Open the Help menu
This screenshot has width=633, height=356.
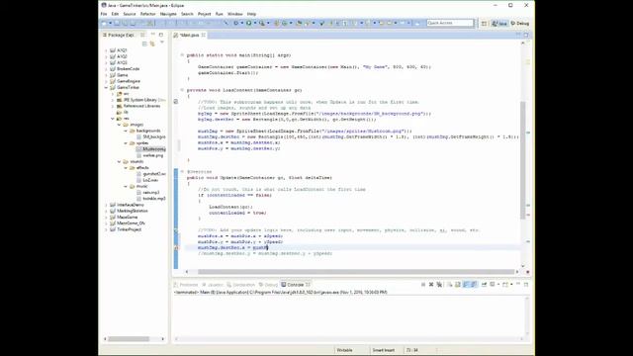point(251,14)
